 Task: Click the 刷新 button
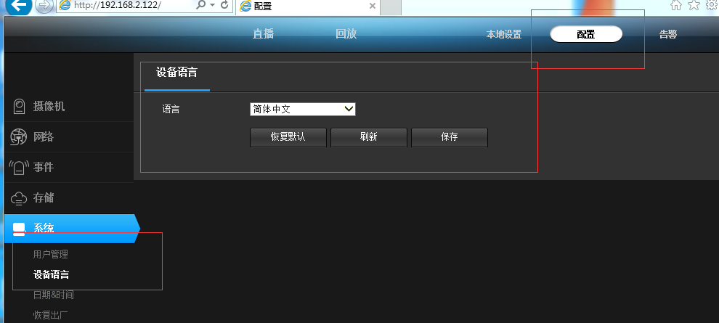pos(369,137)
